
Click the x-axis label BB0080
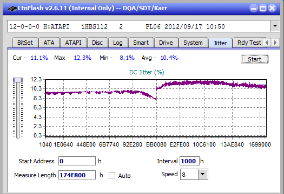click(x=156, y=144)
